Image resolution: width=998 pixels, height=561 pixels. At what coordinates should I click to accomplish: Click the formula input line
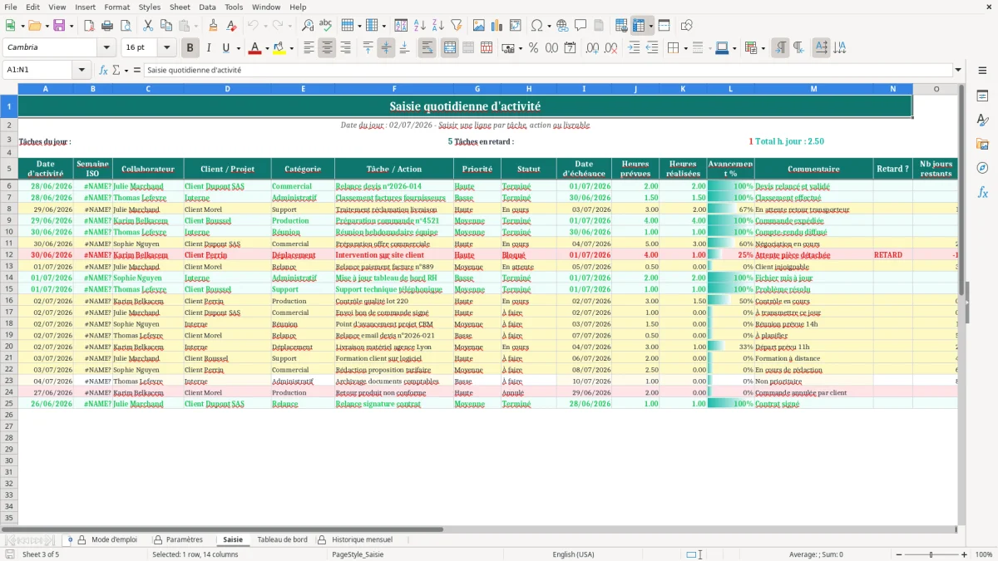pos(547,71)
